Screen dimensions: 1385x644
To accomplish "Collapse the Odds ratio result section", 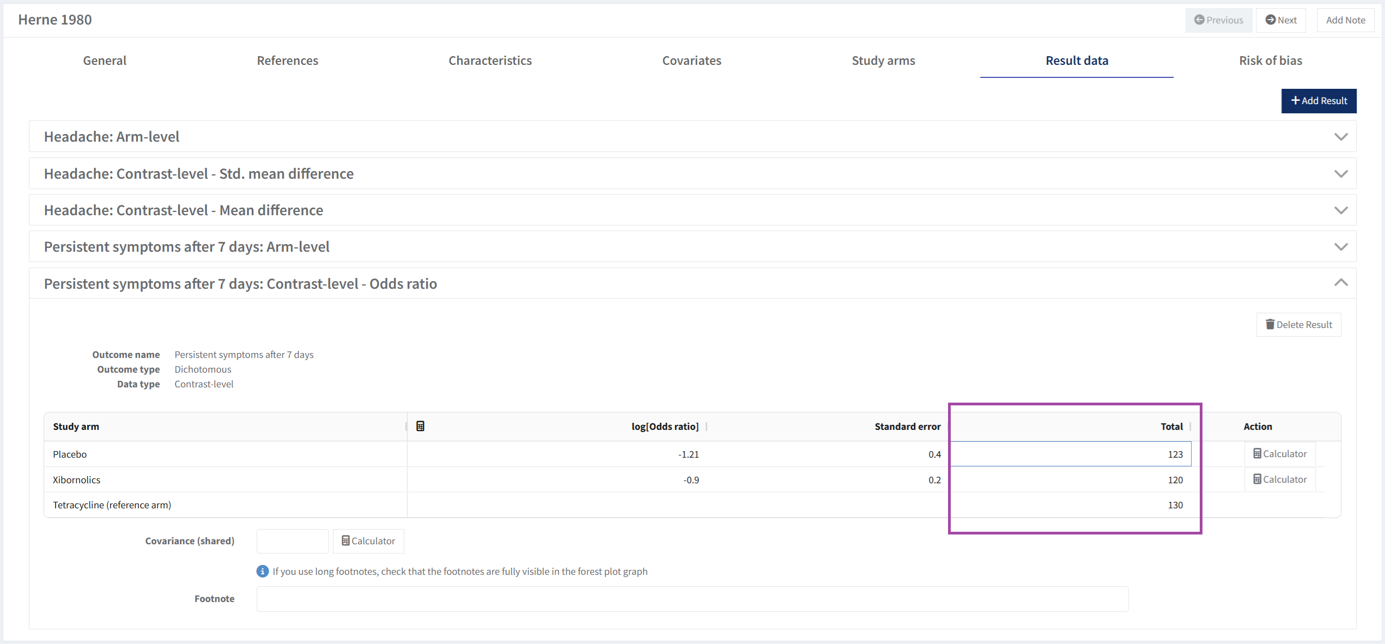I will click(x=1340, y=283).
